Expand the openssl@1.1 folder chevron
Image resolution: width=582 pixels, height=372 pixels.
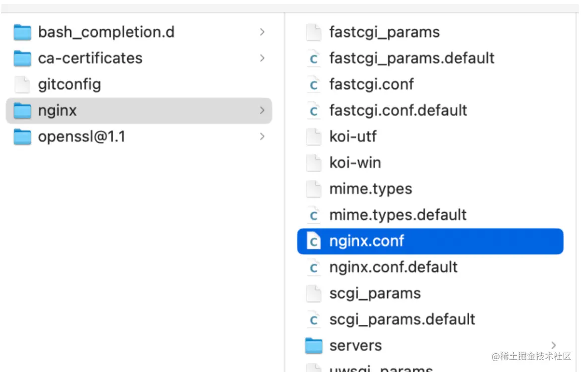[262, 136]
